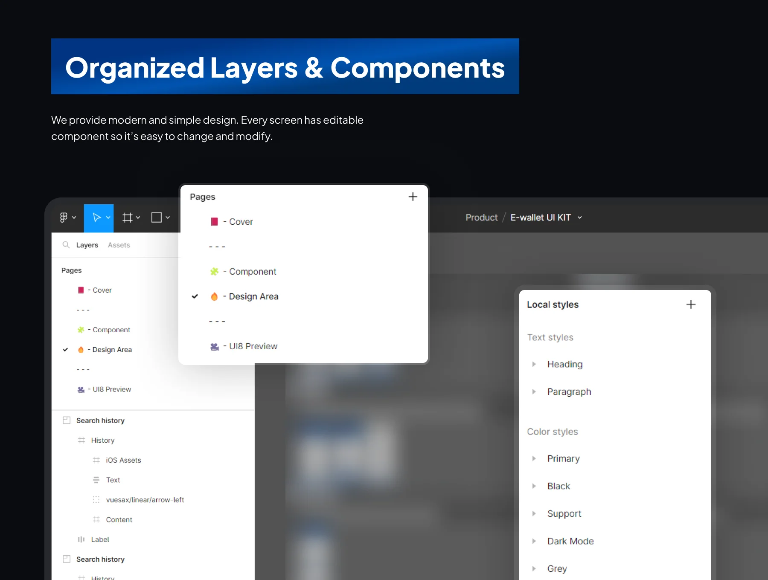Viewport: 768px width, 580px height.
Task: Select the Move tool in toolbar
Action: point(97,217)
